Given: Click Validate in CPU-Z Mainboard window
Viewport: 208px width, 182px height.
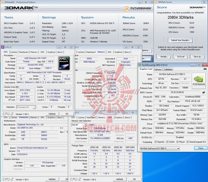Looking at the screenshot, I should tap(52, 179).
